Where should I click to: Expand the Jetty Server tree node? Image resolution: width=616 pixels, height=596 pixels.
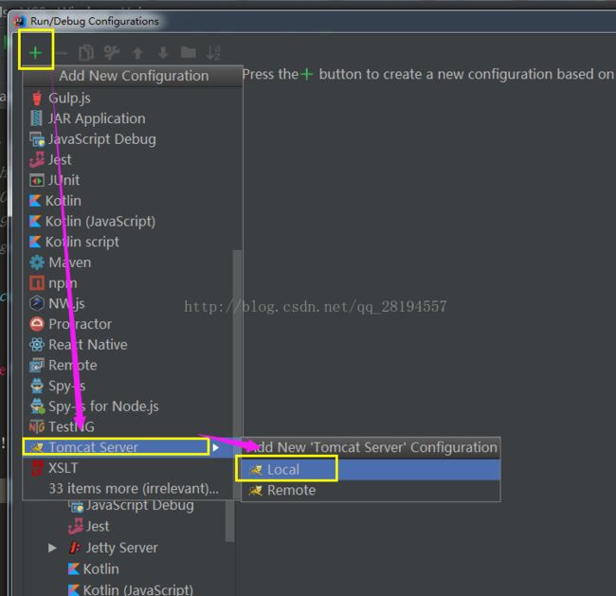(52, 548)
